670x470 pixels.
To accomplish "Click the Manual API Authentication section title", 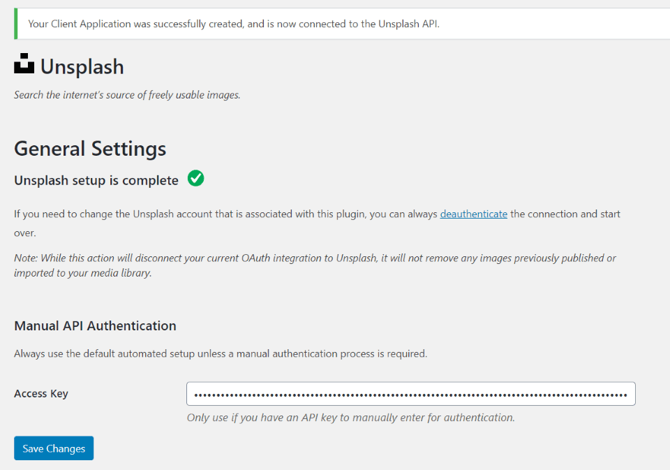I will tap(95, 325).
